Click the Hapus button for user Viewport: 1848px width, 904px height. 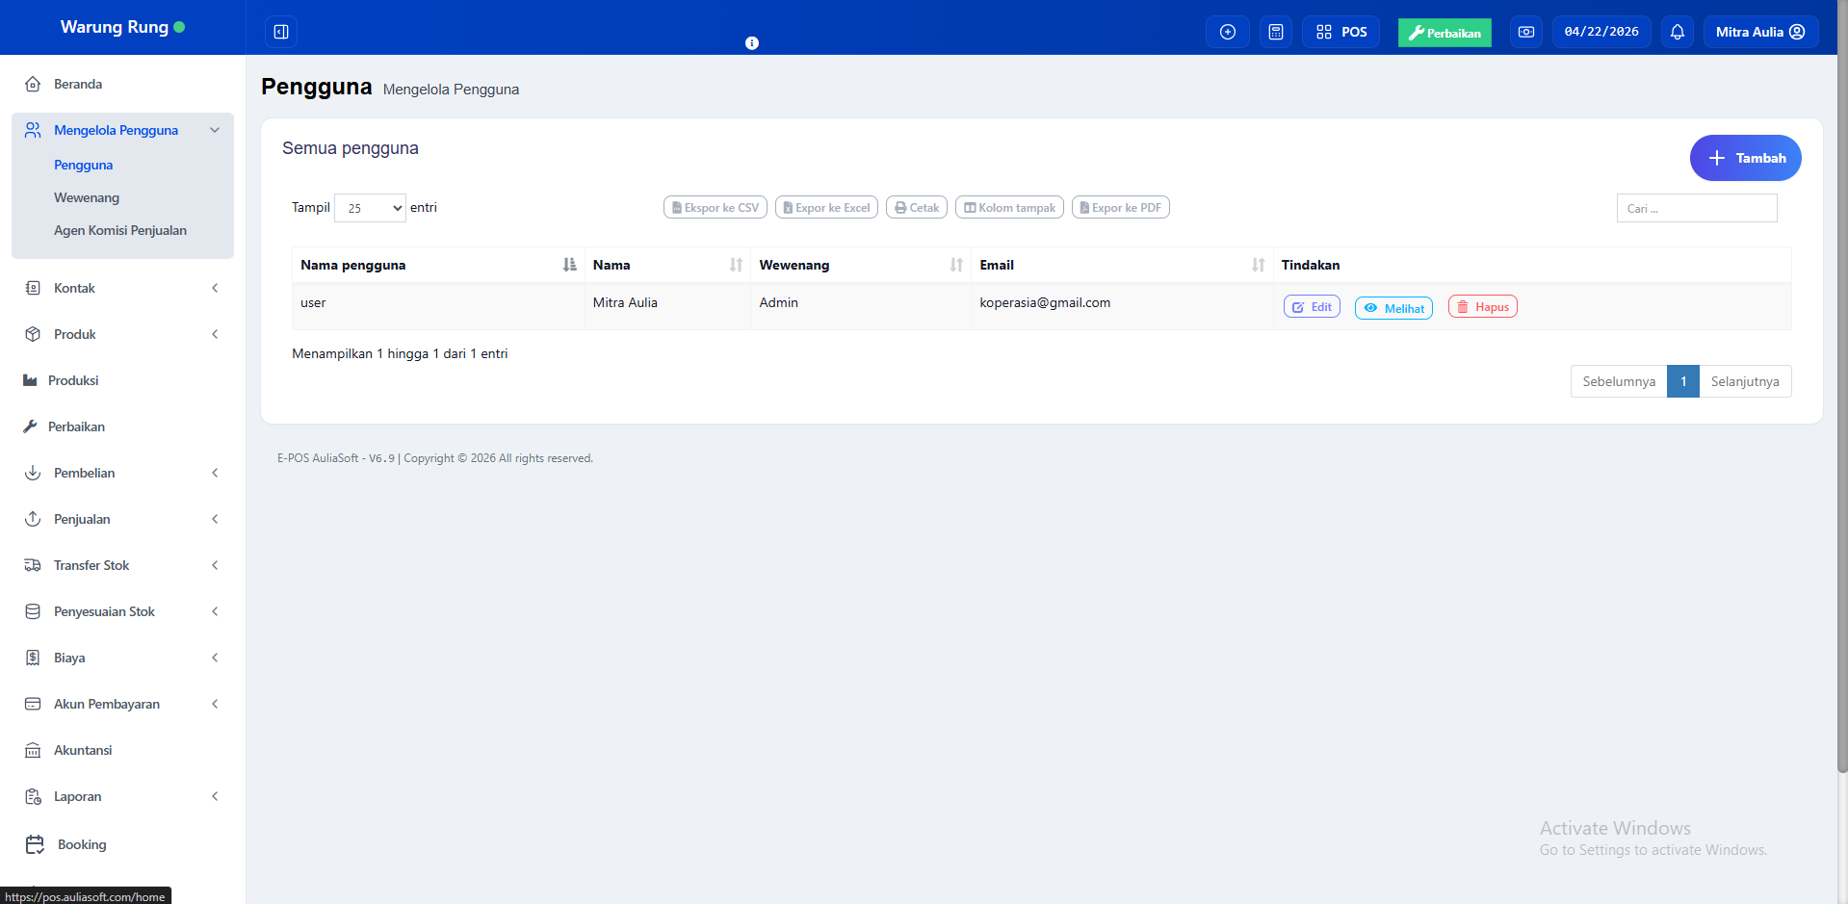(x=1482, y=307)
